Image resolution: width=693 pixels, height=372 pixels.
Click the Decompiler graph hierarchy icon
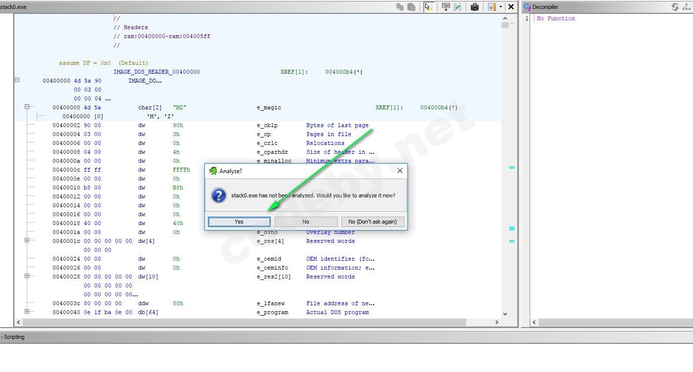click(x=687, y=7)
